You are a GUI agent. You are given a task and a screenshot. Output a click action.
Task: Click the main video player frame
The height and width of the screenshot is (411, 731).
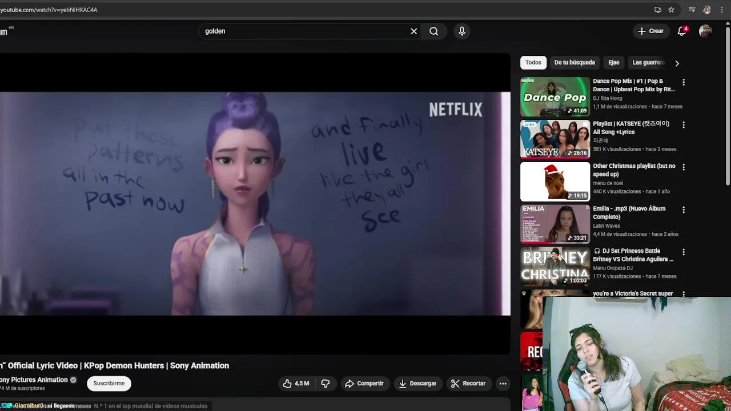click(x=255, y=204)
